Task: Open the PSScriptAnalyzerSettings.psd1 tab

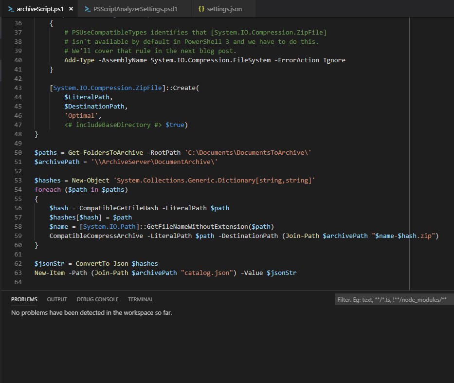Action: point(135,9)
